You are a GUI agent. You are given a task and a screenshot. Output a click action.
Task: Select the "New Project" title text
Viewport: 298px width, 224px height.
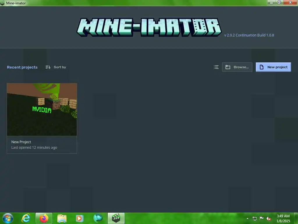pos(21,142)
